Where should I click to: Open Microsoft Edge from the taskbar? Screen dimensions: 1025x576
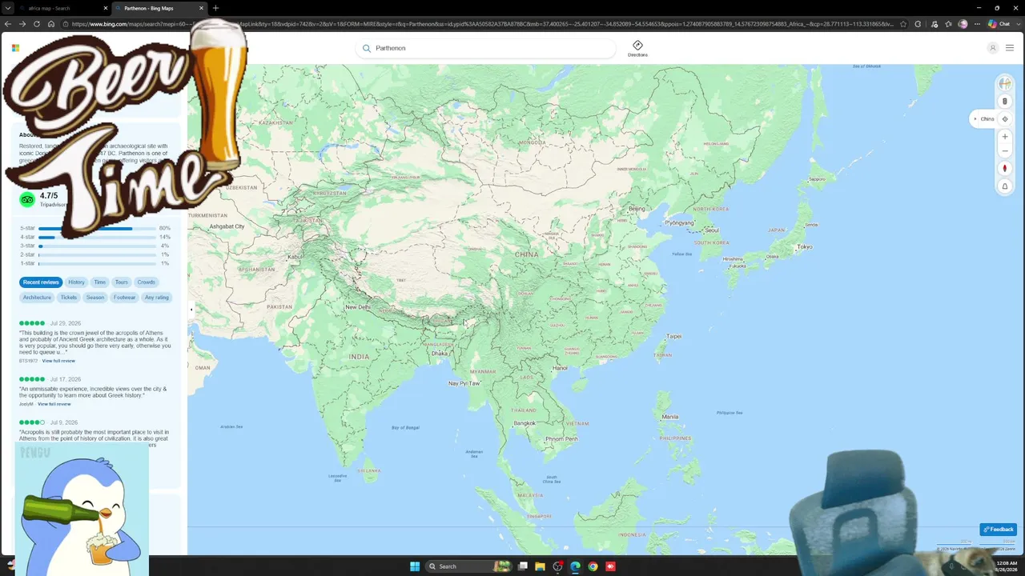coord(575,566)
